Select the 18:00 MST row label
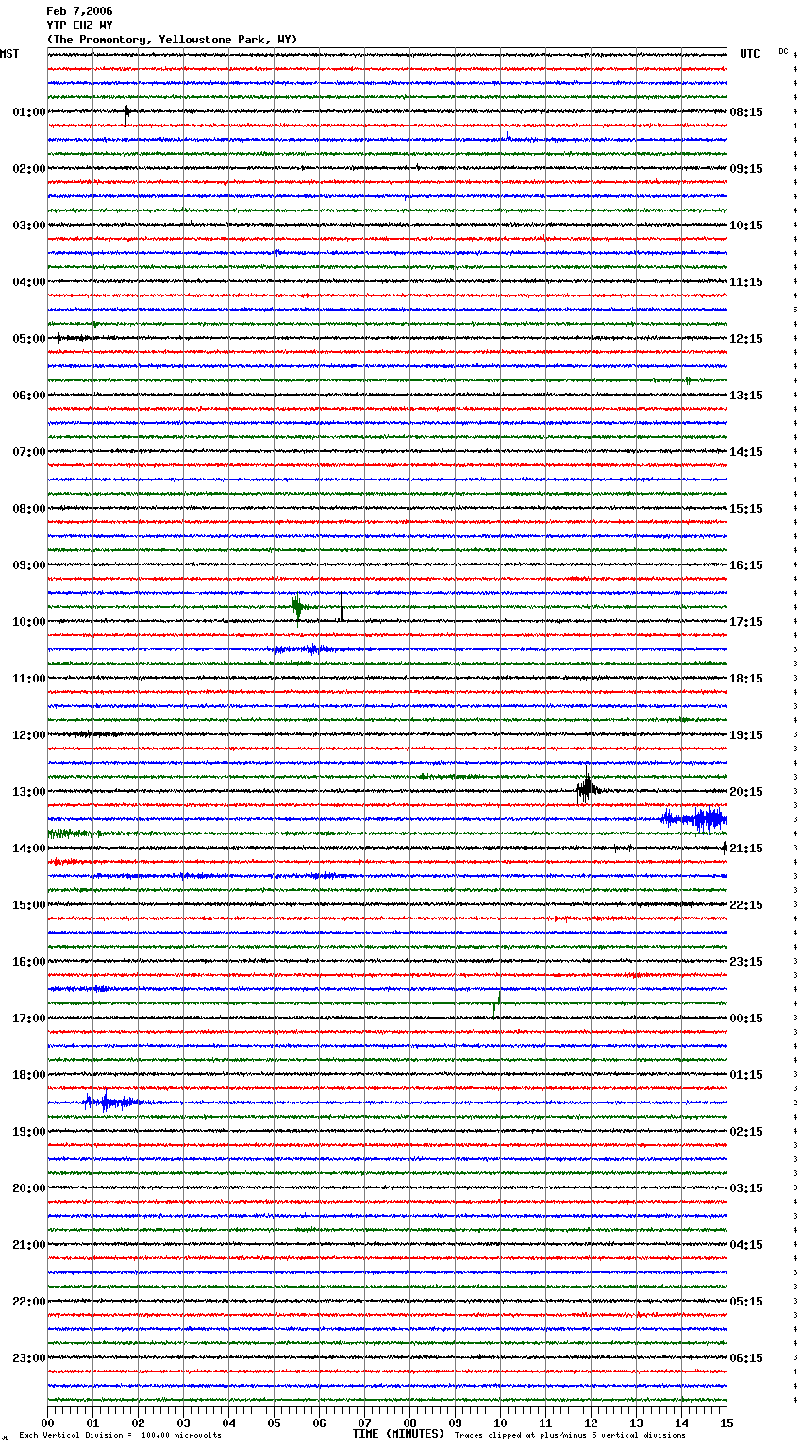The width and height of the screenshot is (802, 1448). tap(29, 1075)
